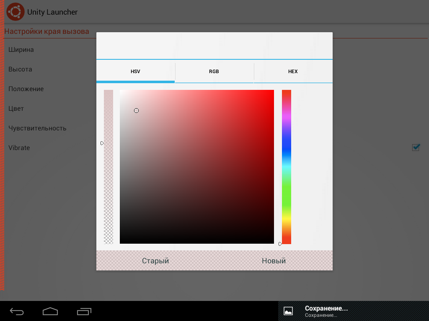Select the Старый color button
This screenshot has height=321, width=429.
coord(155,261)
